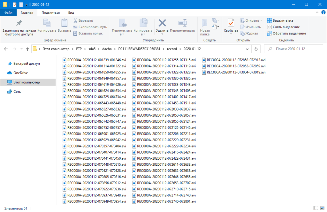Click the Up arrow to go to parent folder

point(27,49)
